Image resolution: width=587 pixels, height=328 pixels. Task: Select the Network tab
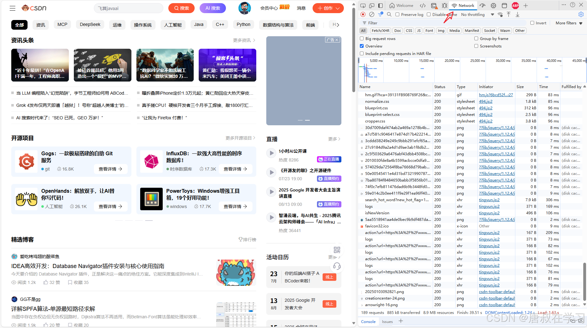coord(463,6)
